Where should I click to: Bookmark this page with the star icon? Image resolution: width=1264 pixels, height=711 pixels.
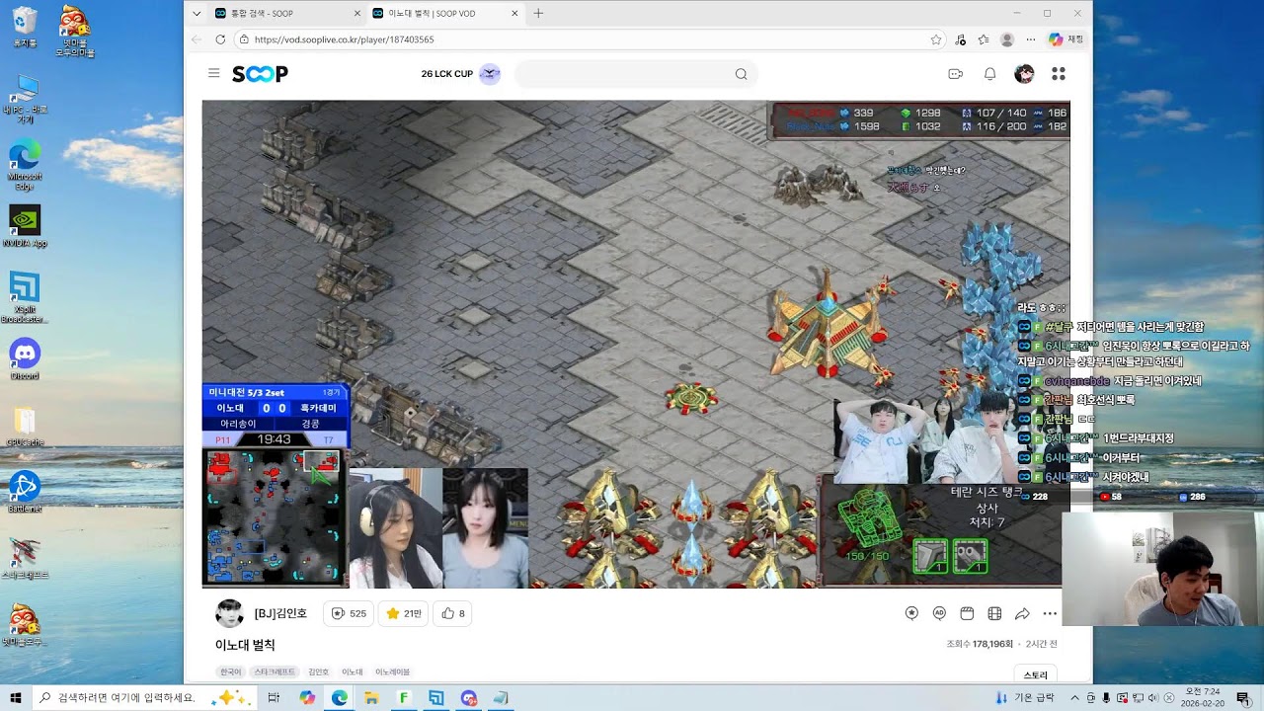[x=936, y=39]
